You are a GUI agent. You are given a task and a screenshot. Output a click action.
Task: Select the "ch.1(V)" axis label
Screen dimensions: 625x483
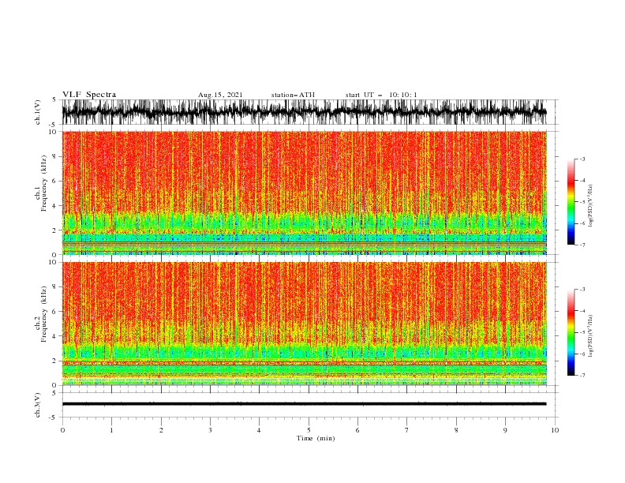pos(38,112)
